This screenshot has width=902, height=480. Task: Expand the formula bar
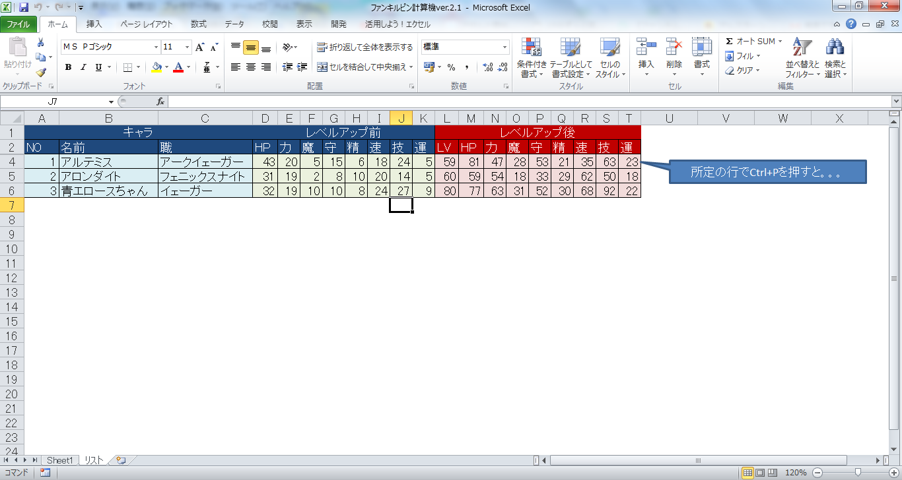(x=896, y=102)
